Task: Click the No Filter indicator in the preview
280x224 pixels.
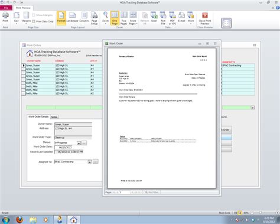Action: (152, 192)
